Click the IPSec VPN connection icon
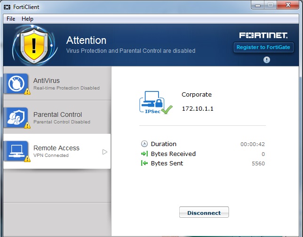The image size is (303, 237). pyautogui.click(x=156, y=103)
